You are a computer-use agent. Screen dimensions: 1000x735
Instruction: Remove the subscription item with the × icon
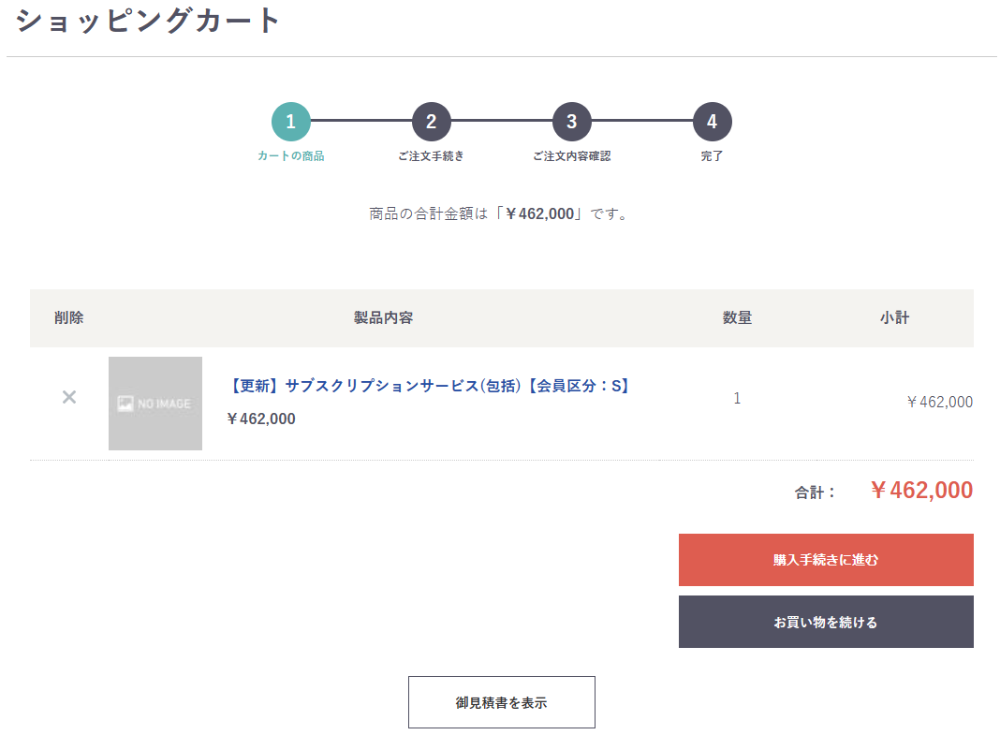point(68,397)
